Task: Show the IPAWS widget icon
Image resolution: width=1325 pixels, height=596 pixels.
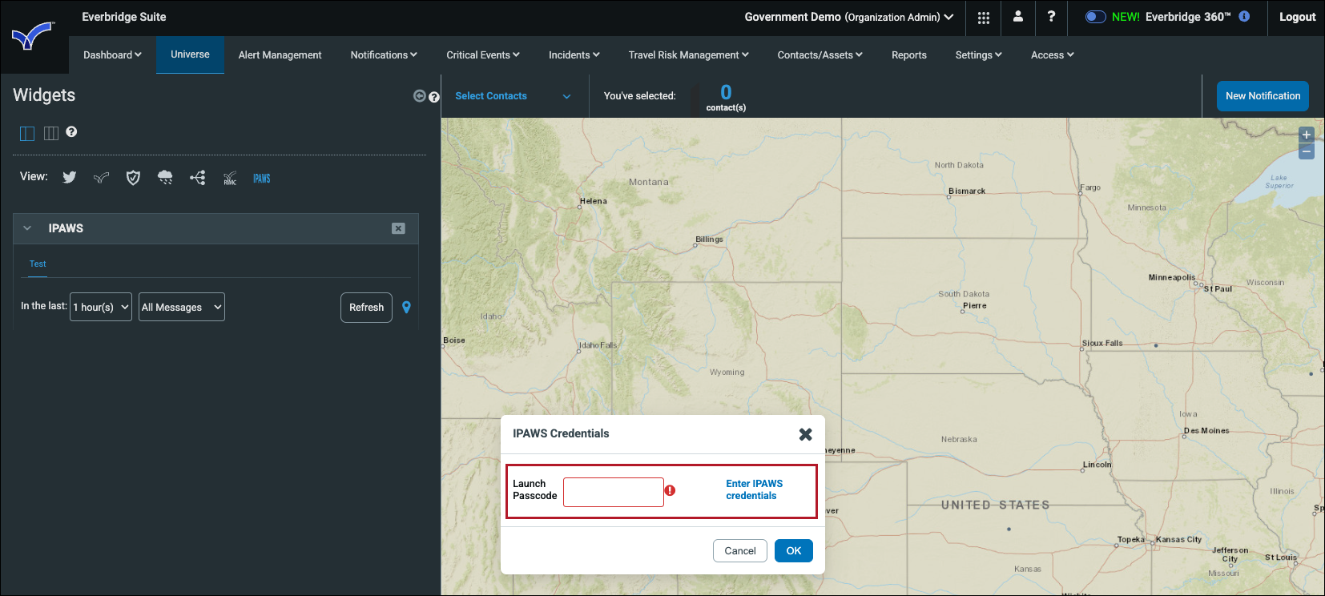Action: point(262,178)
